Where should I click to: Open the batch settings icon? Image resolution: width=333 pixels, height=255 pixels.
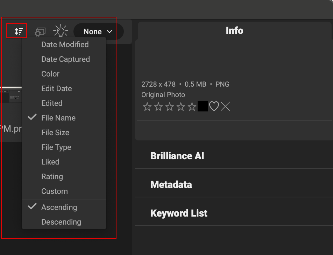(40, 32)
